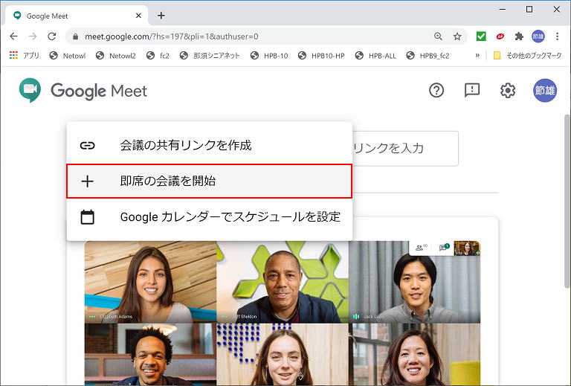Click the zoom magnifier icon in address bar
The width and height of the screenshot is (571, 386).
click(438, 36)
